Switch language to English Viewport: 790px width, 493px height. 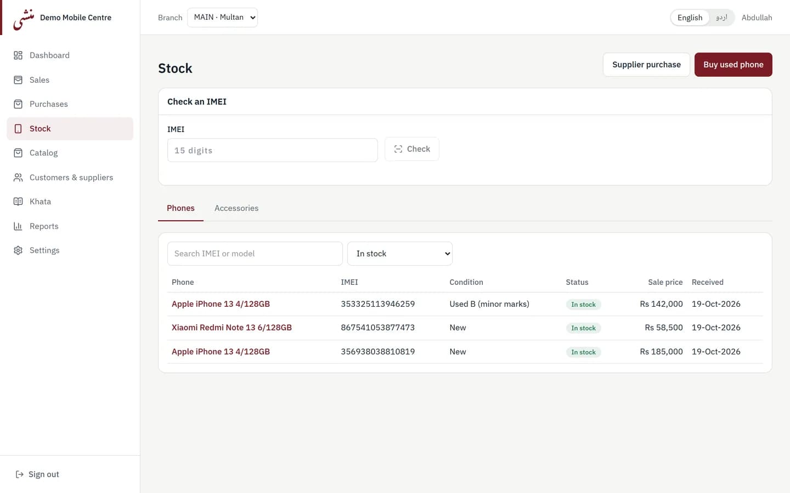point(690,18)
